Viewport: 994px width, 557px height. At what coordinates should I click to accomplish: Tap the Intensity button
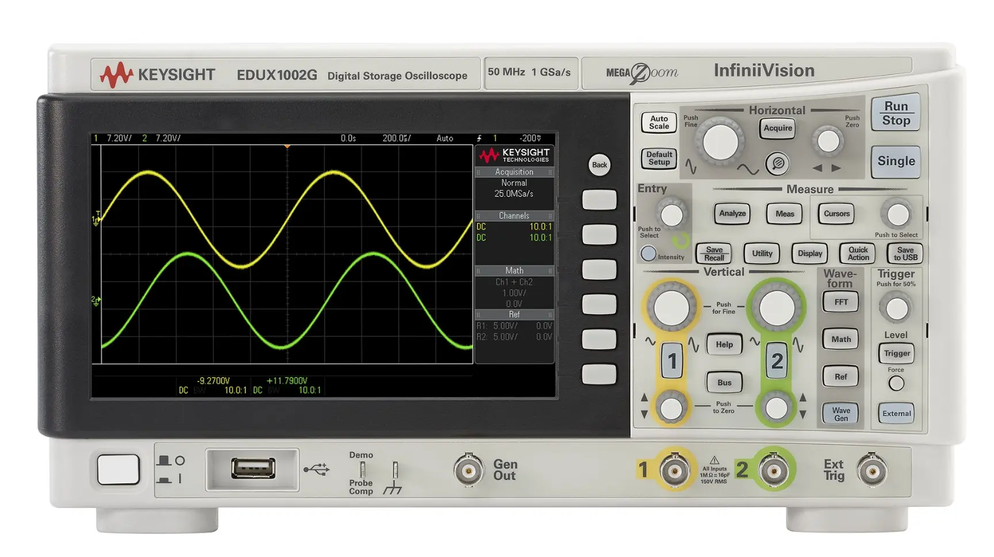click(648, 253)
